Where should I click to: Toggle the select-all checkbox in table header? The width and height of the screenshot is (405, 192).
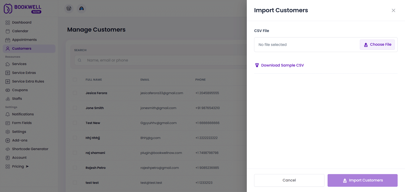(75, 80)
